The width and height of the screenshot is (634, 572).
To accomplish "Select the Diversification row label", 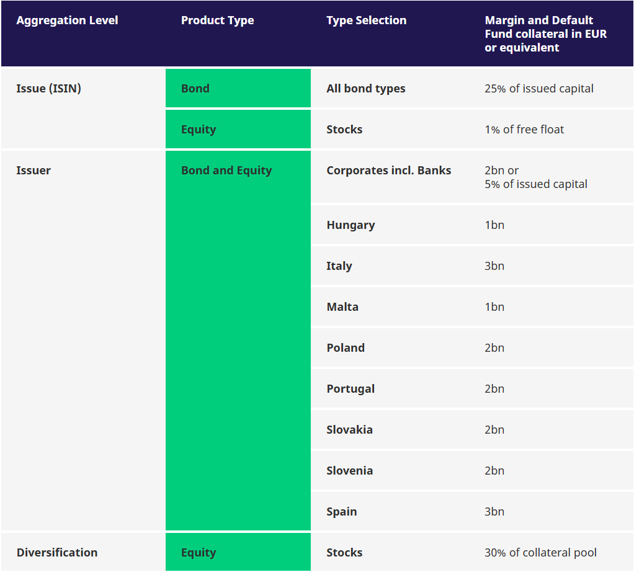I will pyautogui.click(x=57, y=552).
